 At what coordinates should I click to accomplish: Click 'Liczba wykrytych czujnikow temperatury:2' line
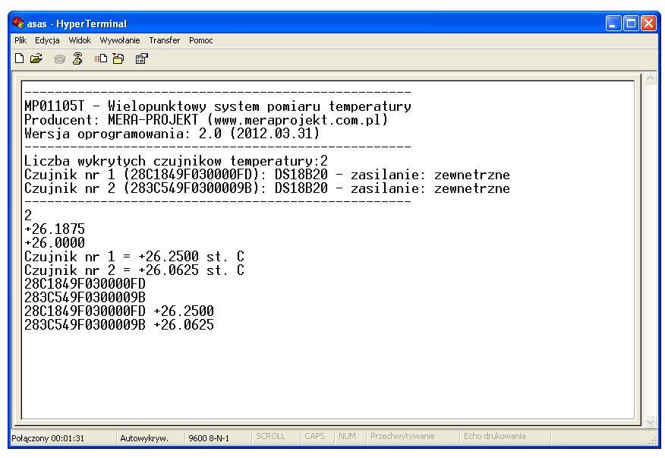pyautogui.click(x=176, y=161)
